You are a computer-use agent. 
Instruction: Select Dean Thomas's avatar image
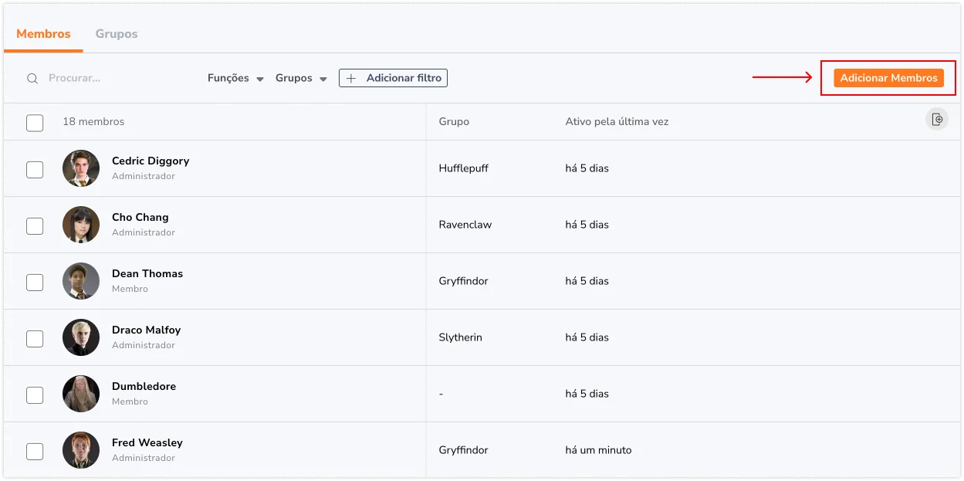(x=81, y=281)
